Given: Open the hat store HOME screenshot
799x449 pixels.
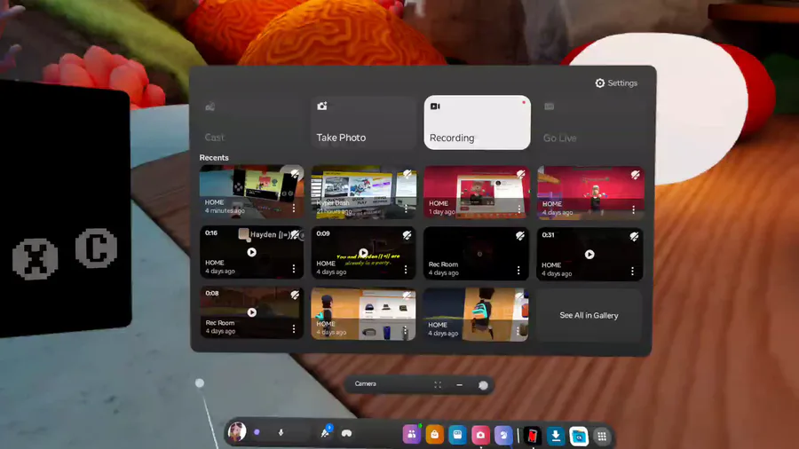Looking at the screenshot, I should pos(363,314).
